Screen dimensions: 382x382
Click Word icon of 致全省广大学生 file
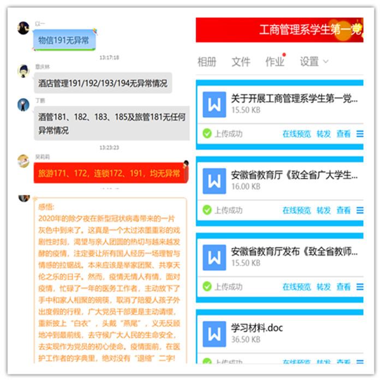click(x=214, y=181)
